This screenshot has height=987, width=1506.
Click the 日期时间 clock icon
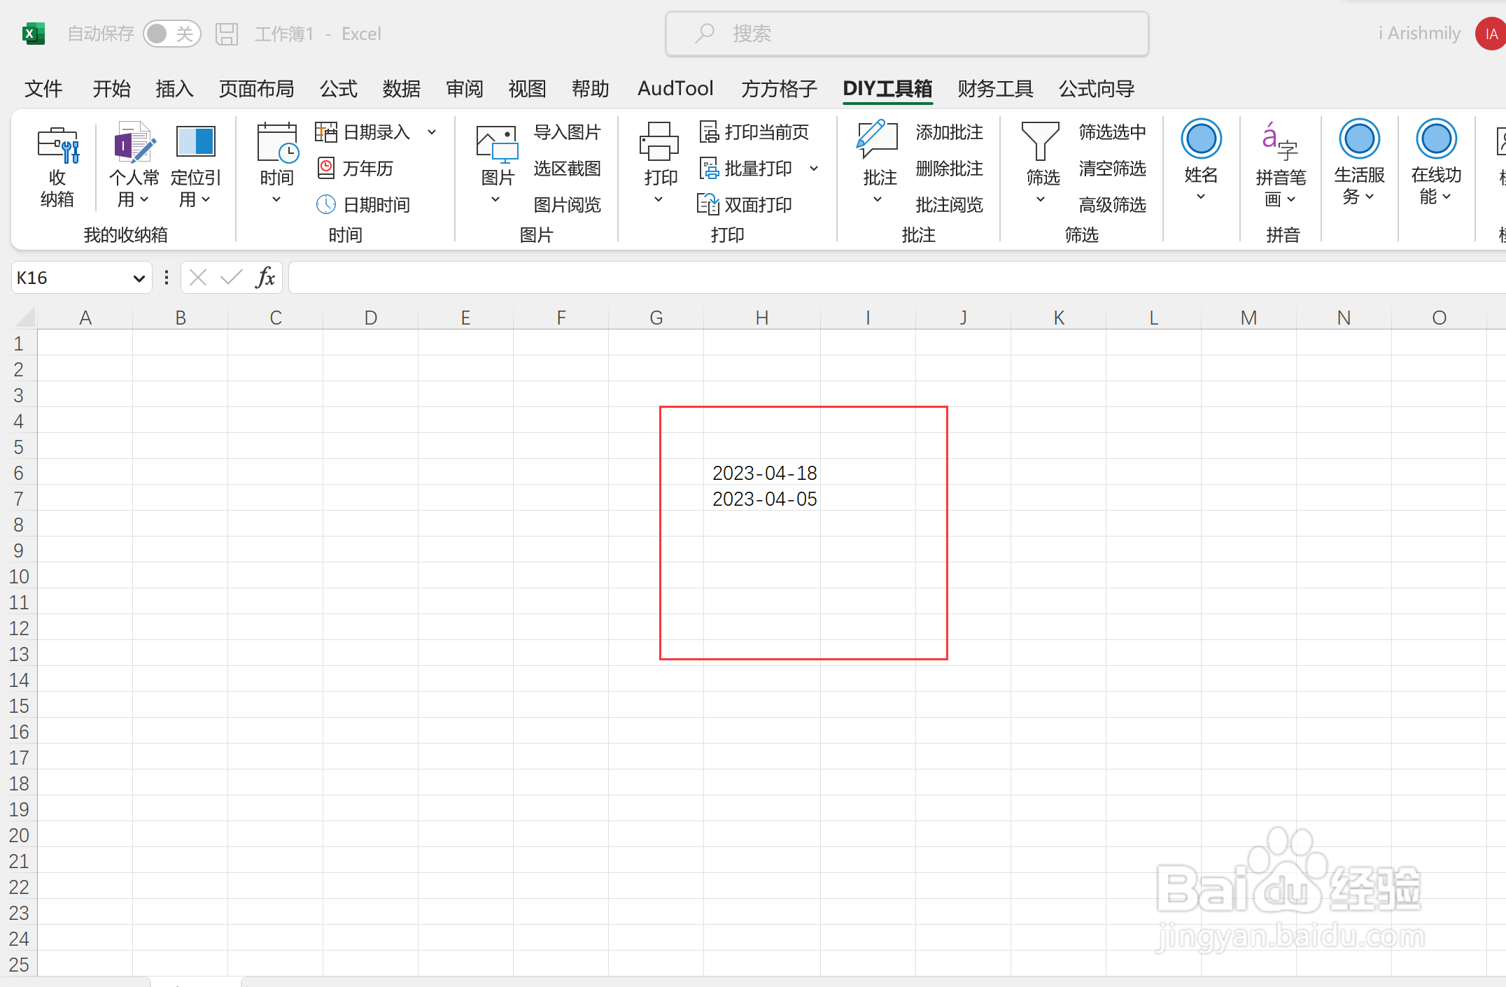(326, 204)
